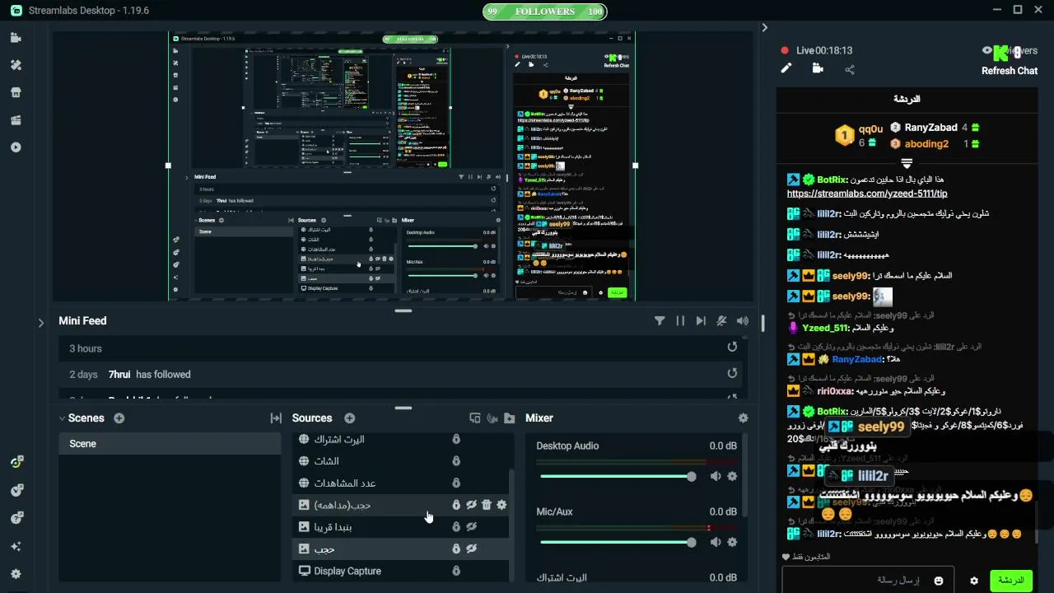The image size is (1054, 593).
Task: Click the Live status indicator
Action: 816,50
